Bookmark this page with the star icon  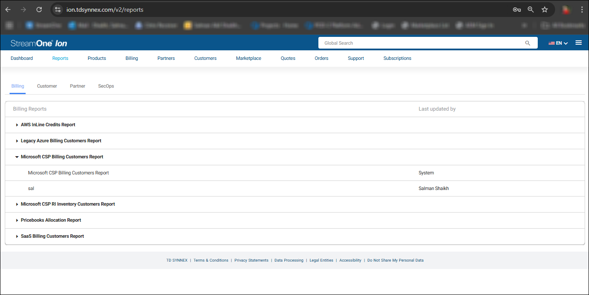545,10
